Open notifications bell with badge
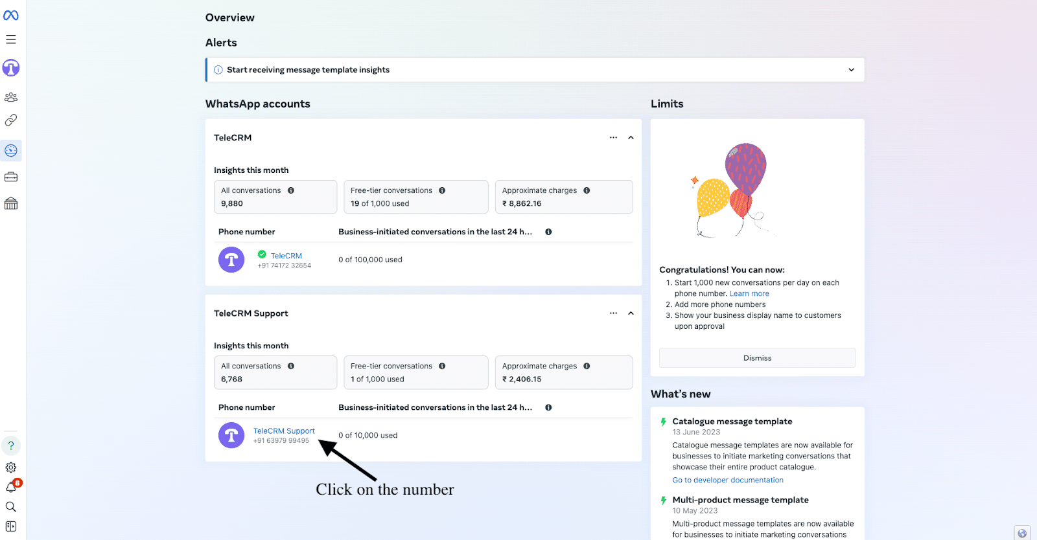The image size is (1037, 540). [x=11, y=487]
